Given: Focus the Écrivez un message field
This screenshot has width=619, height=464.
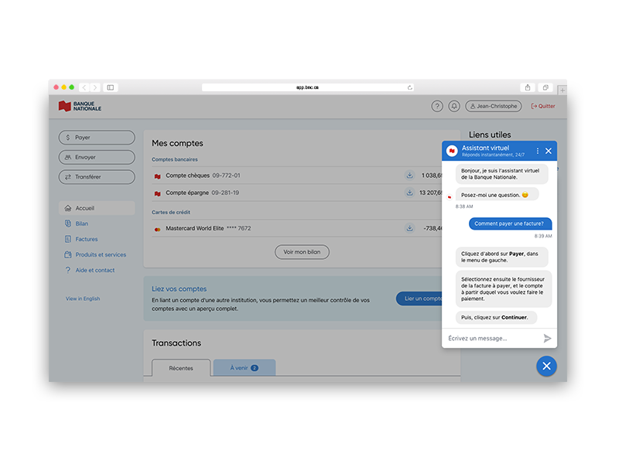Looking at the screenshot, I should tap(491, 338).
